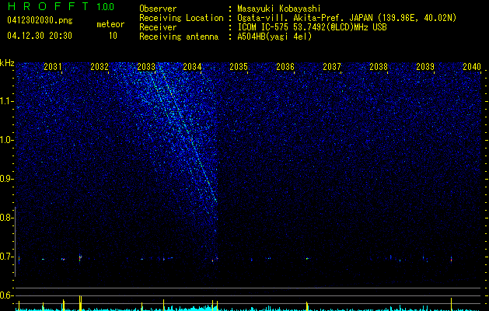The height and width of the screenshot is (311, 489).
Task: Click the HROFFT 1.0.0 title text
Action: pos(61,6)
